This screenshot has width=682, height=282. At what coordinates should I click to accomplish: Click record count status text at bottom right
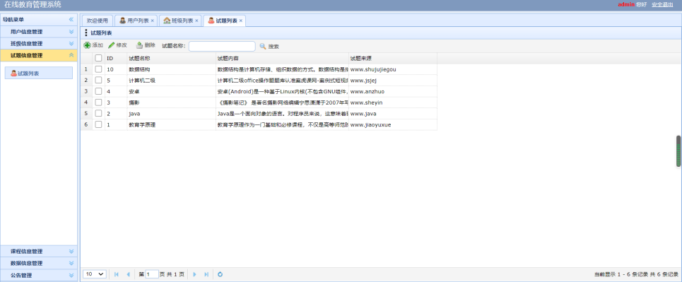(636, 274)
